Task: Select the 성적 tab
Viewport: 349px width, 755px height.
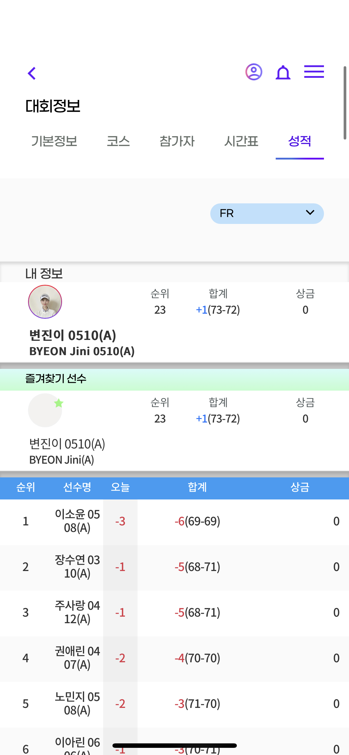Action: click(300, 141)
